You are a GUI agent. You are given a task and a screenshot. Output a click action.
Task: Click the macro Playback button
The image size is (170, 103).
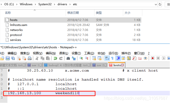click(164, 58)
